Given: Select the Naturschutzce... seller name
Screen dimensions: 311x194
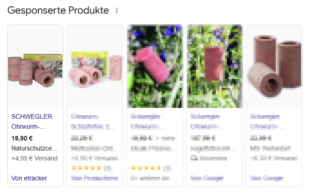Looking at the screenshot, I should pyautogui.click(x=34, y=148).
